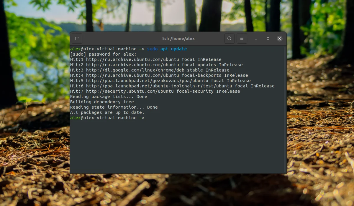Click the 'fish /home/alex' window title

pyautogui.click(x=178, y=39)
